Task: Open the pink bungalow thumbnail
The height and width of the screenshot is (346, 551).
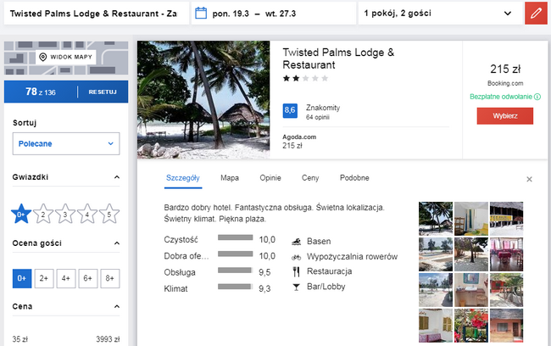Action: 506,326
